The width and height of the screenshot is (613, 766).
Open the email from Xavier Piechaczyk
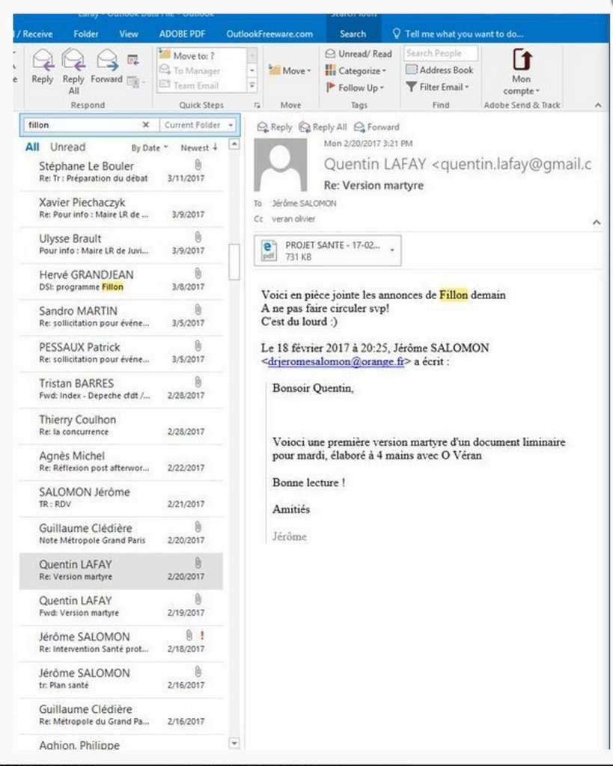tap(121, 208)
